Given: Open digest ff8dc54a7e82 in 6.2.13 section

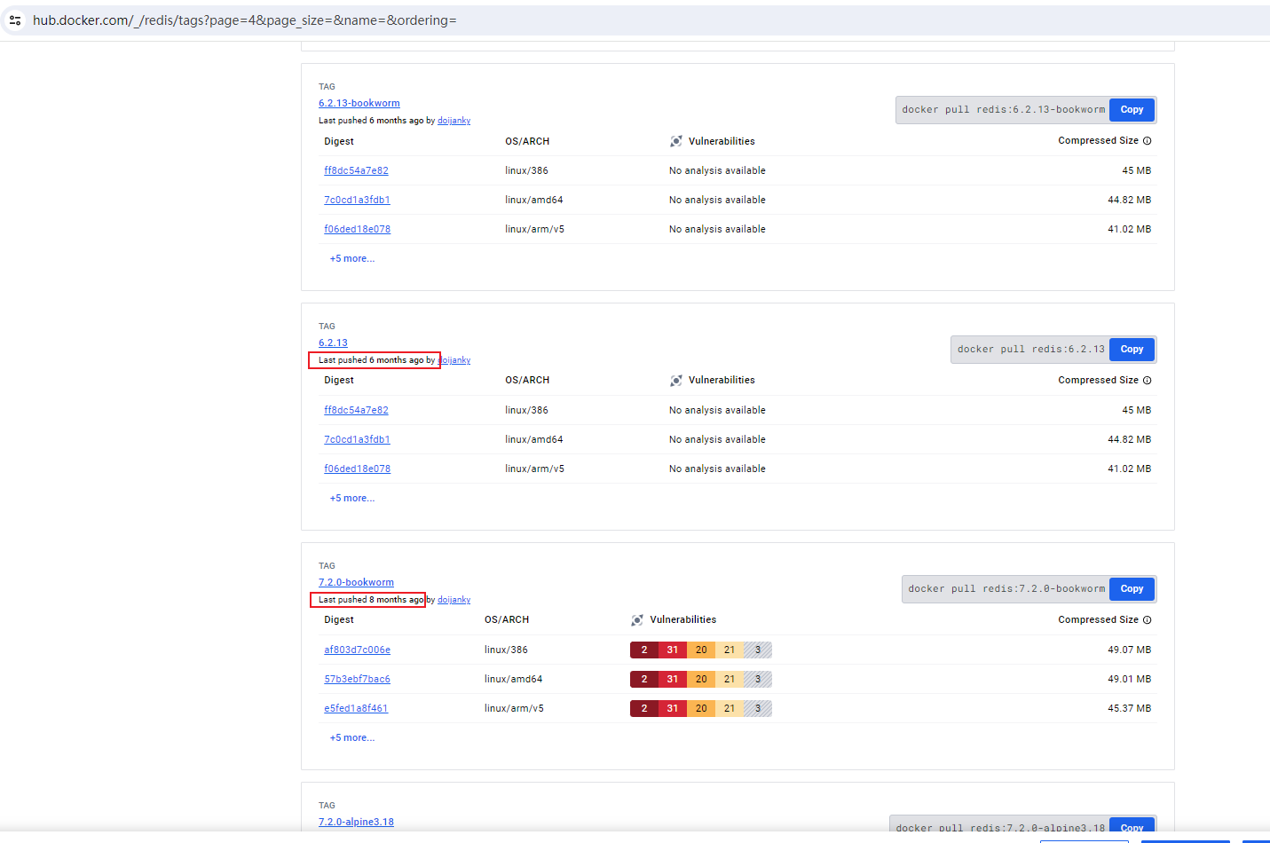Looking at the screenshot, I should 356,410.
